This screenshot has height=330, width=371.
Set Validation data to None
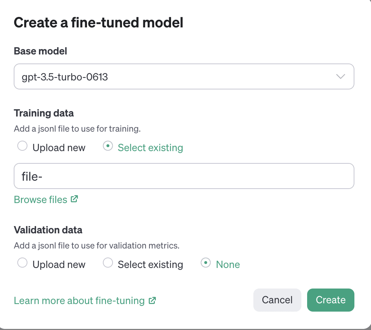206,263
